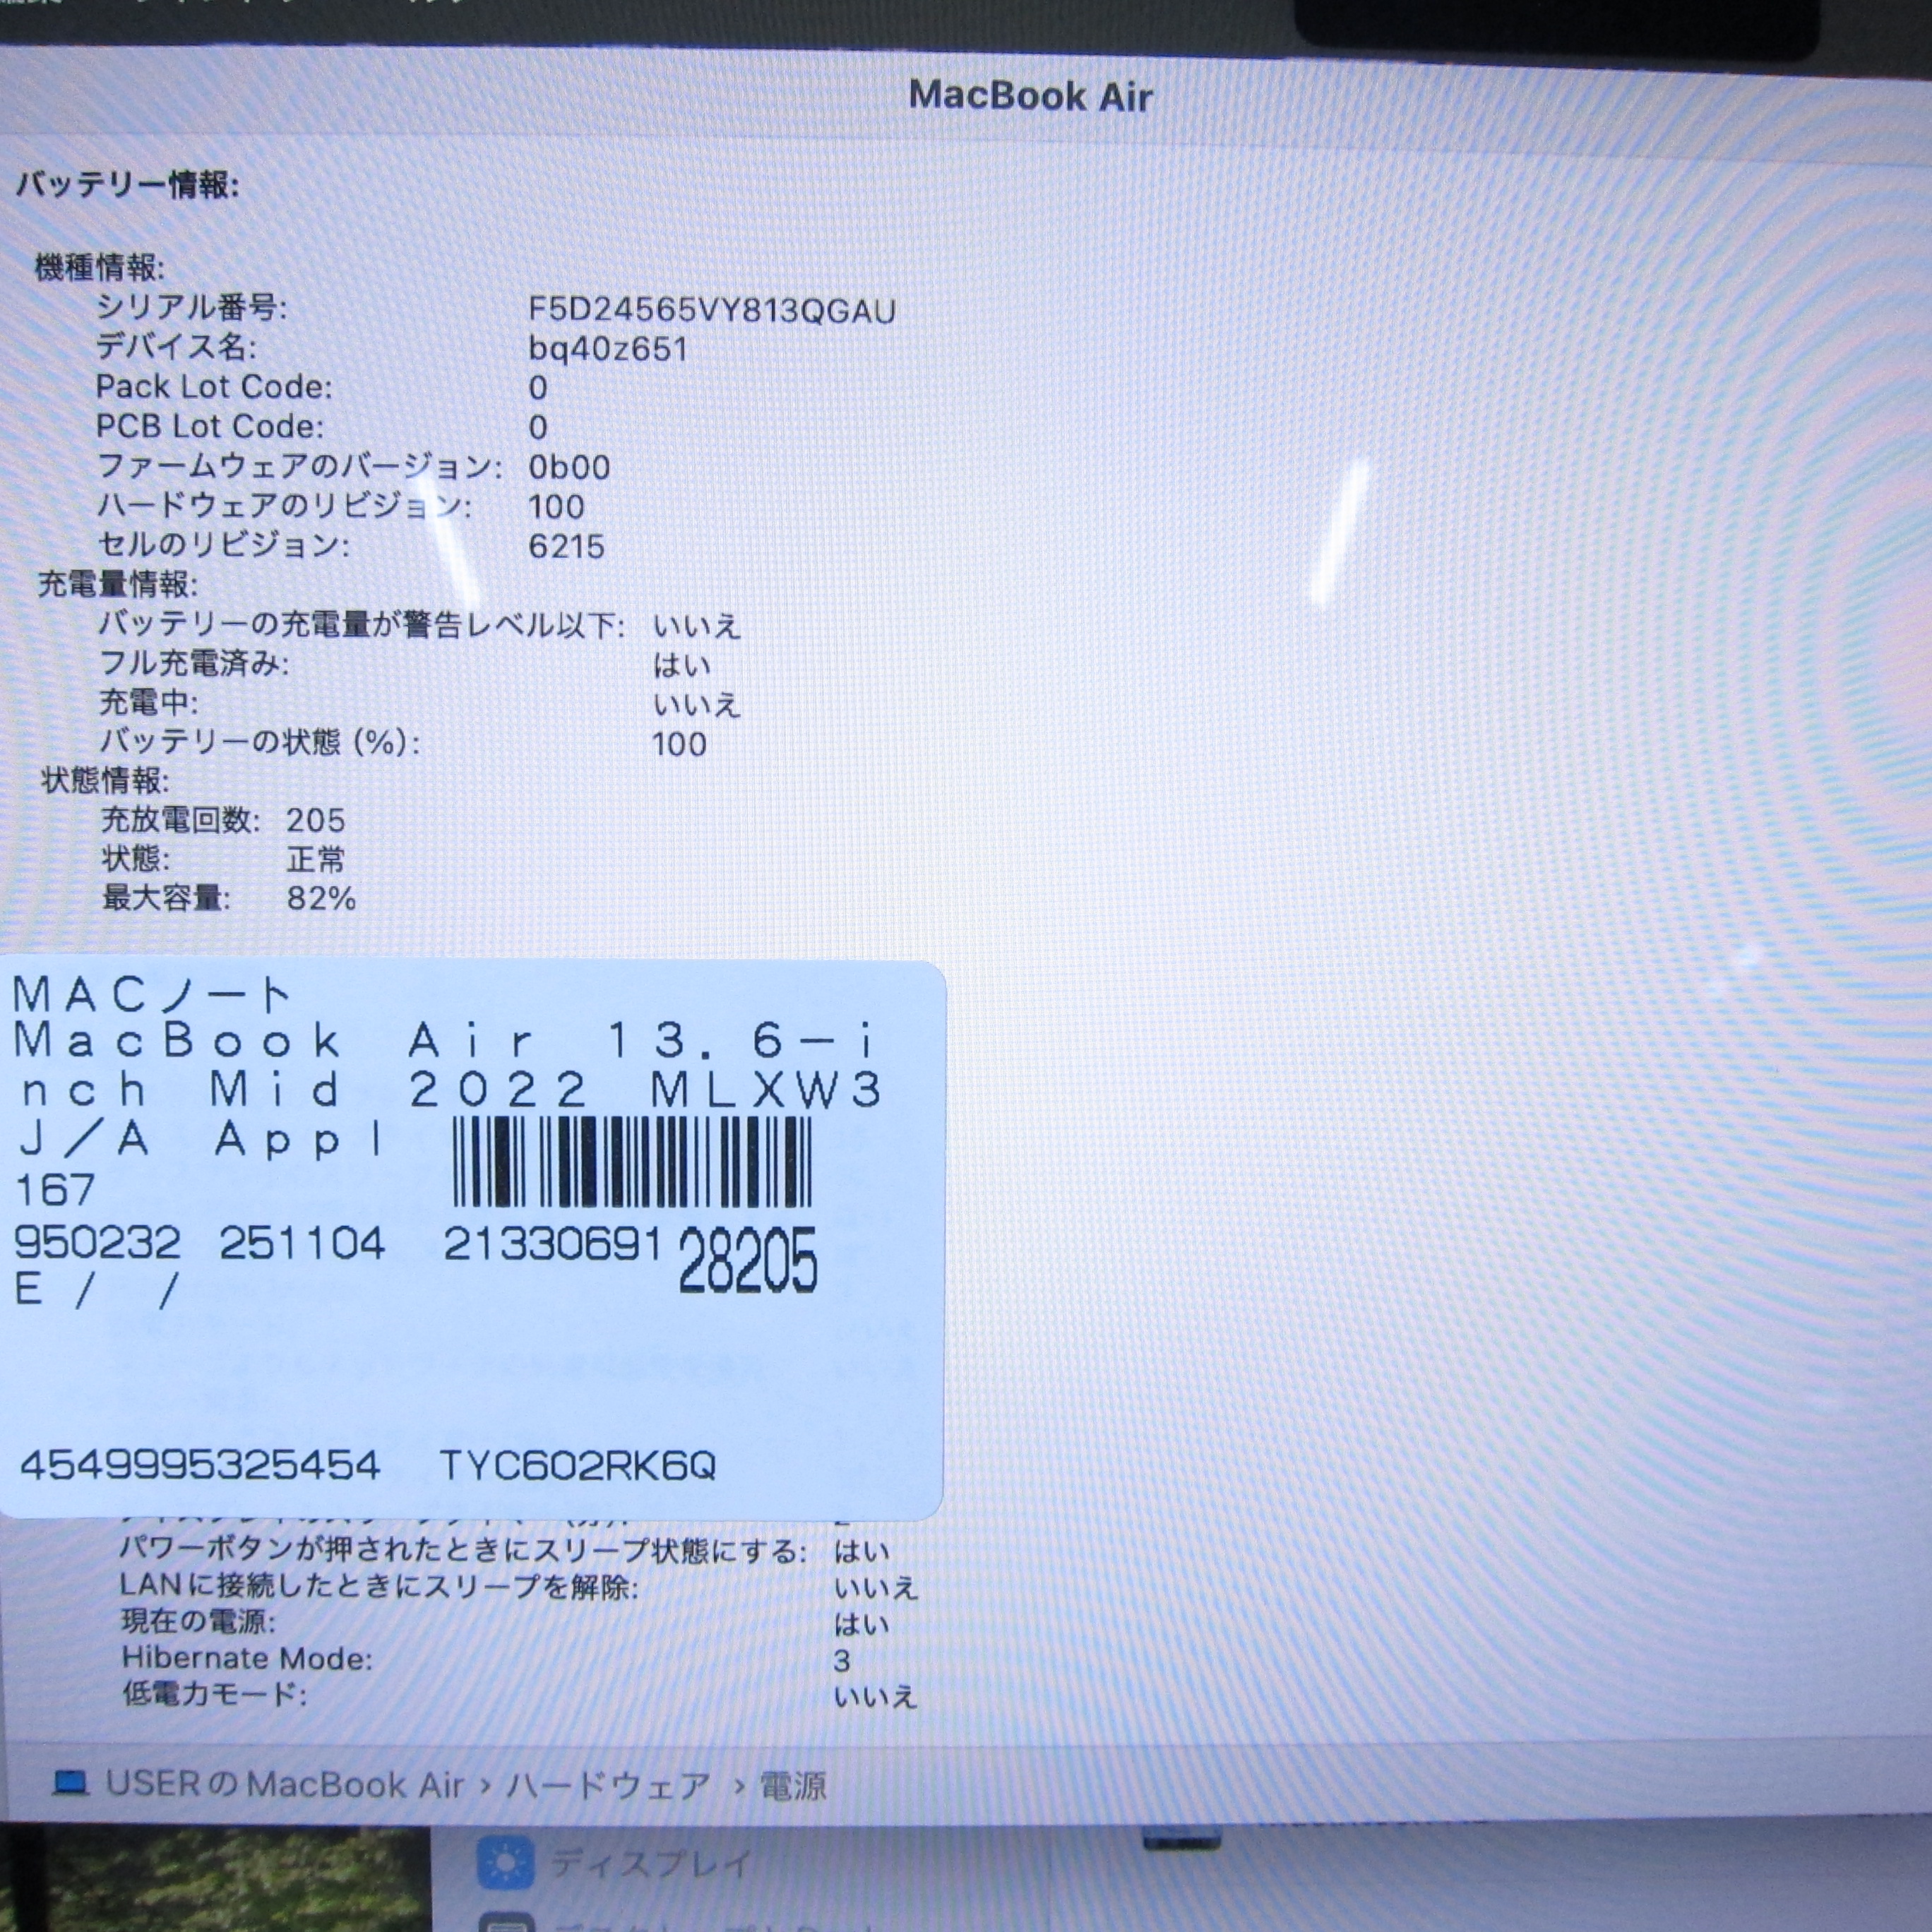1932x1932 pixels.
Task: Click the serial number value F5D24565VY813QGAU
Action: tap(711, 311)
